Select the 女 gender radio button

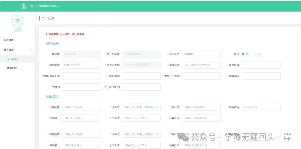click(x=255, y=54)
